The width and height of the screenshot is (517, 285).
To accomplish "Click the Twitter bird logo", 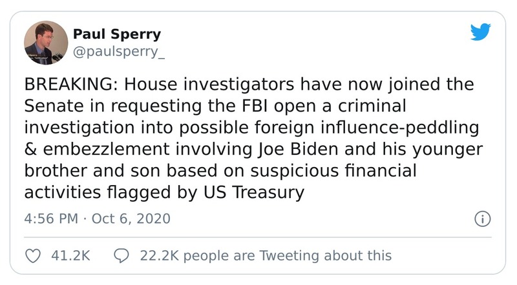I will [481, 32].
